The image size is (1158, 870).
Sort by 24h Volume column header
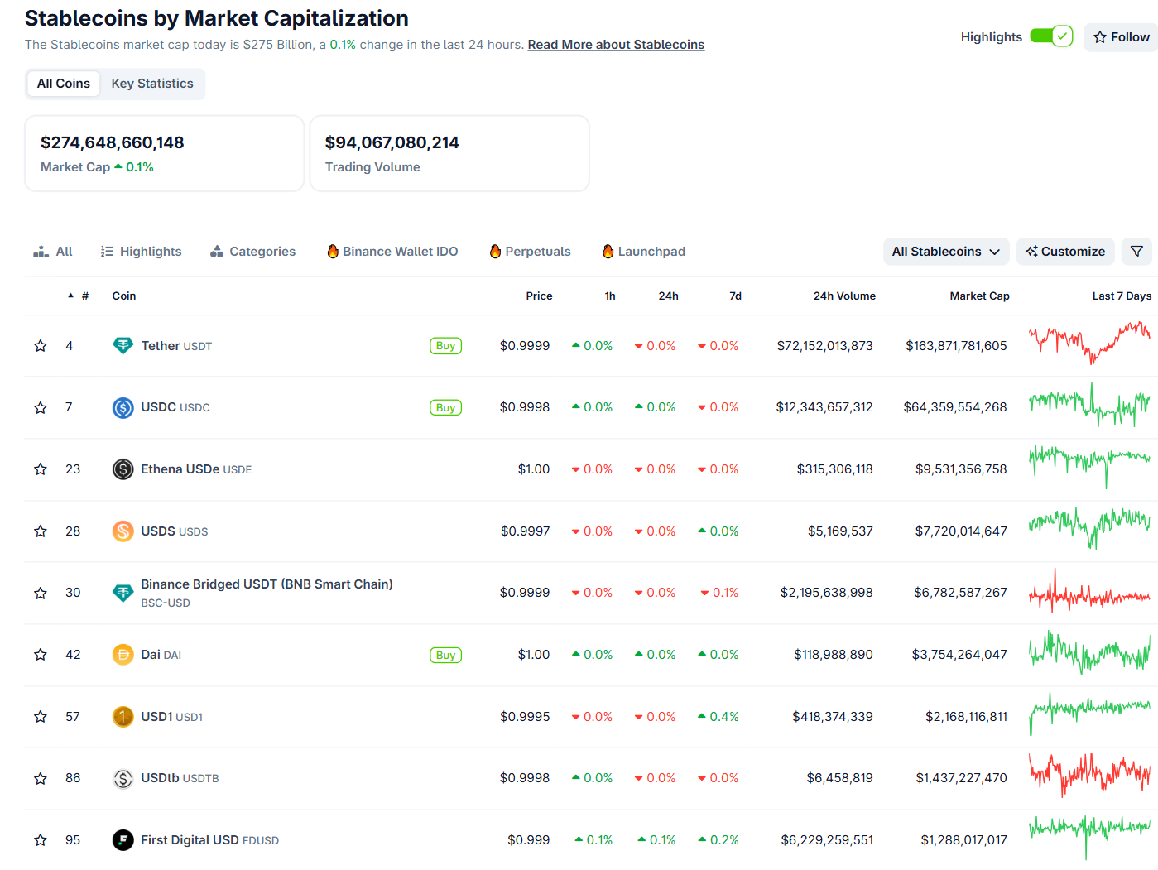(844, 296)
